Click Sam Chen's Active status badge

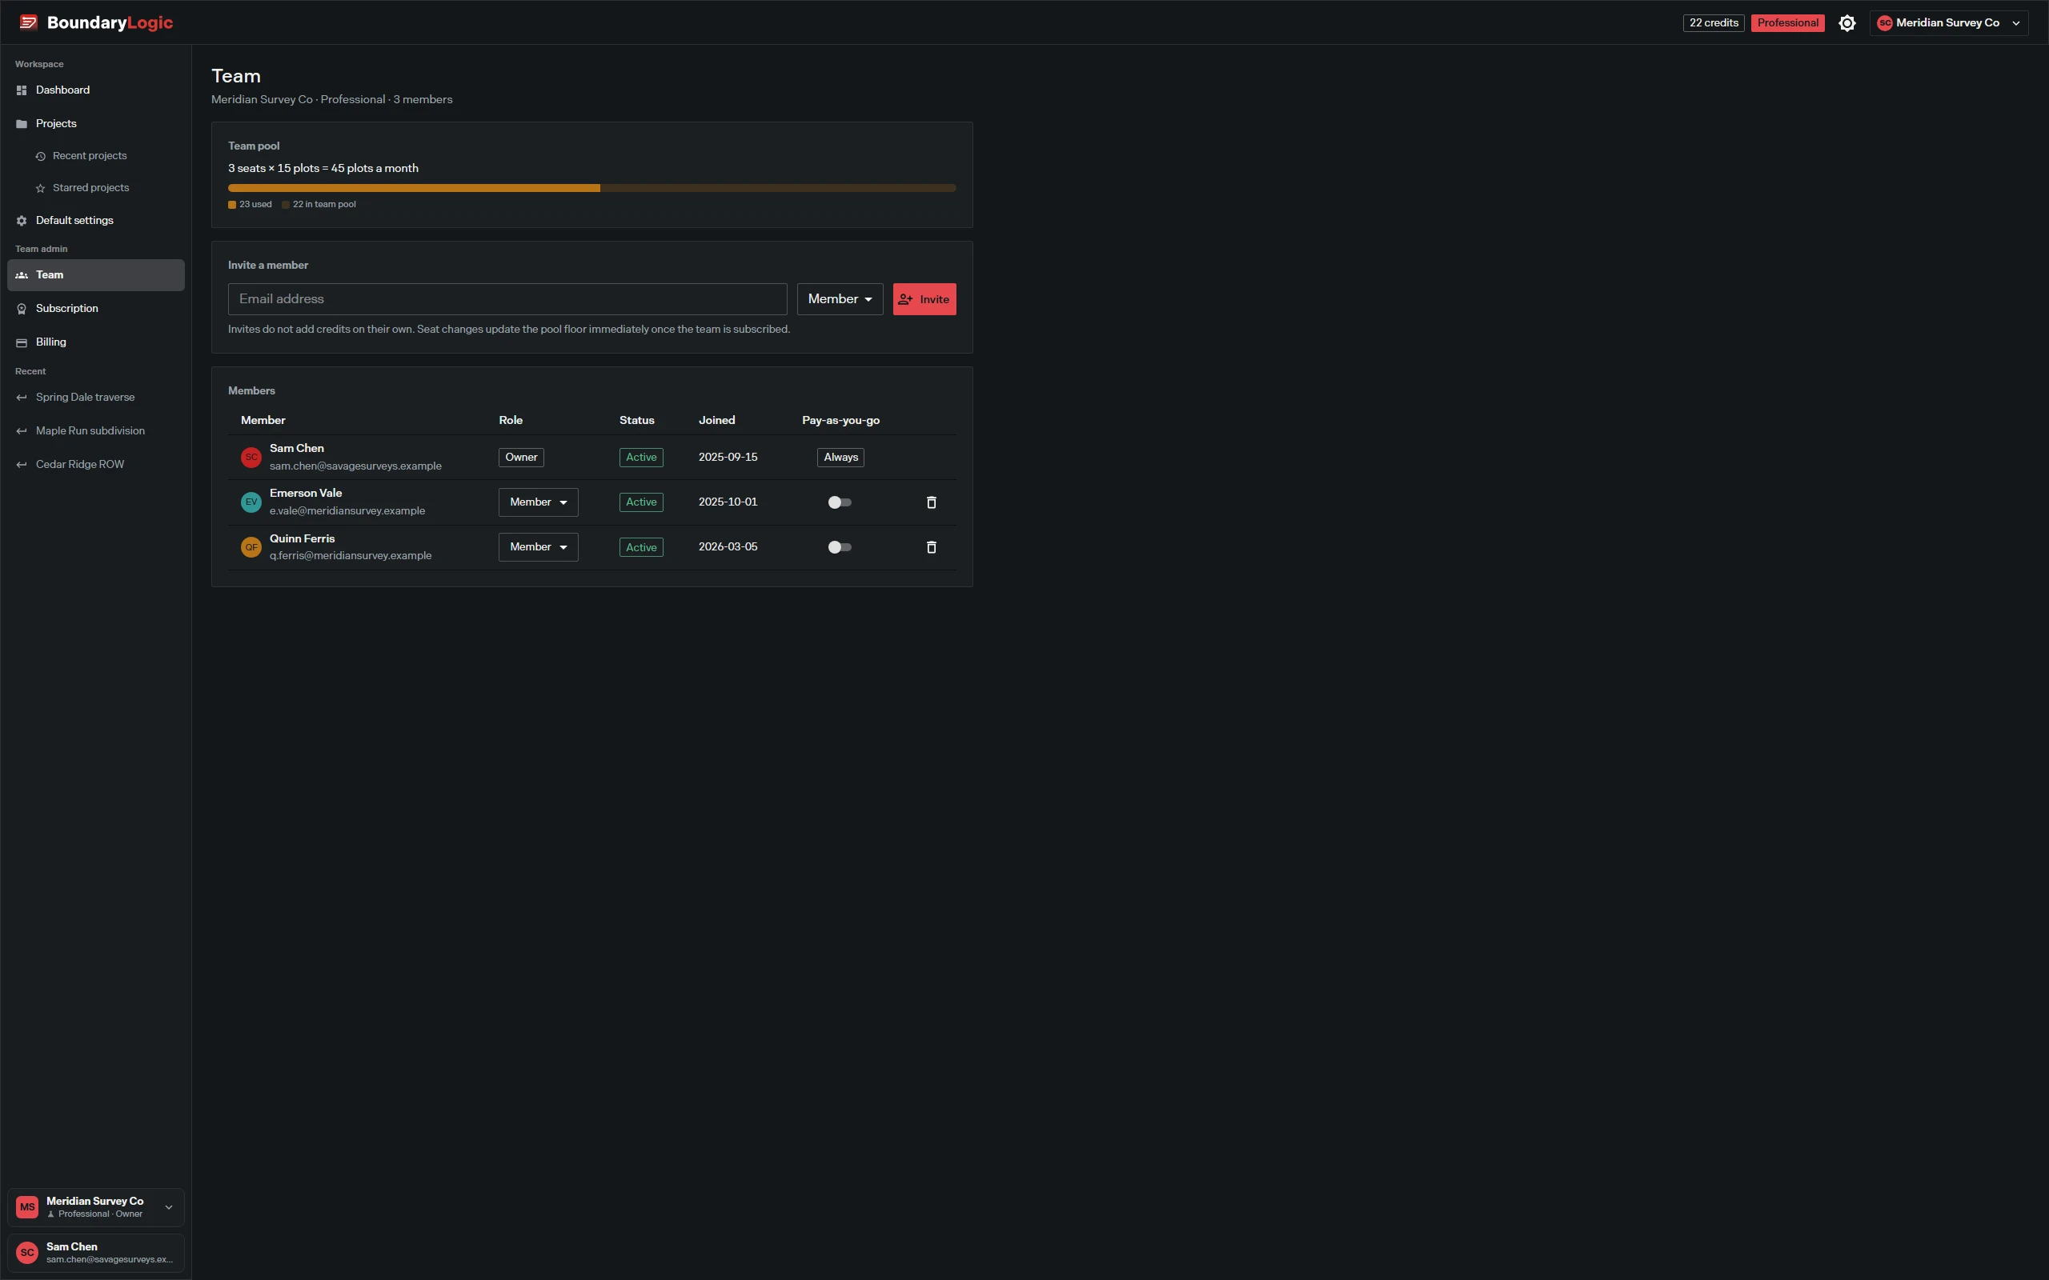(641, 457)
